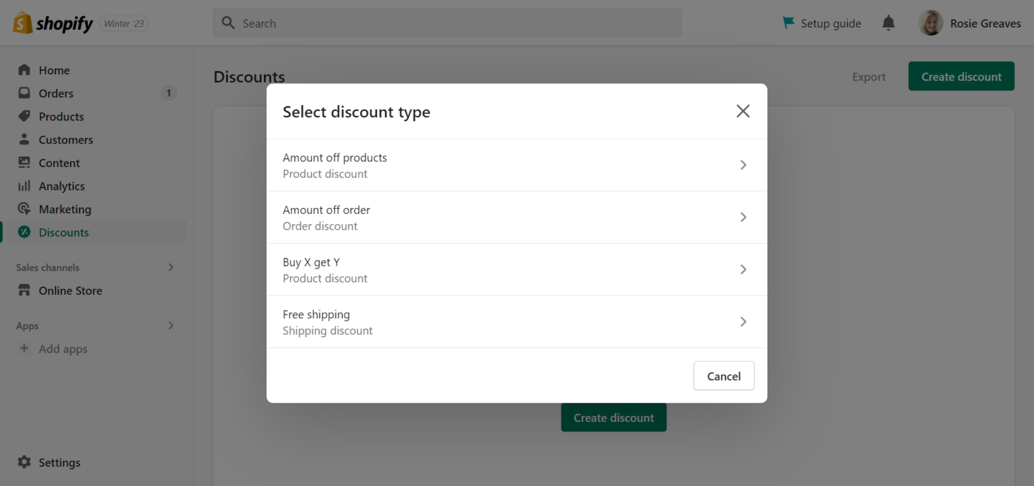Expand the Sales channels chevron
This screenshot has height=486, width=1034.
(x=171, y=267)
